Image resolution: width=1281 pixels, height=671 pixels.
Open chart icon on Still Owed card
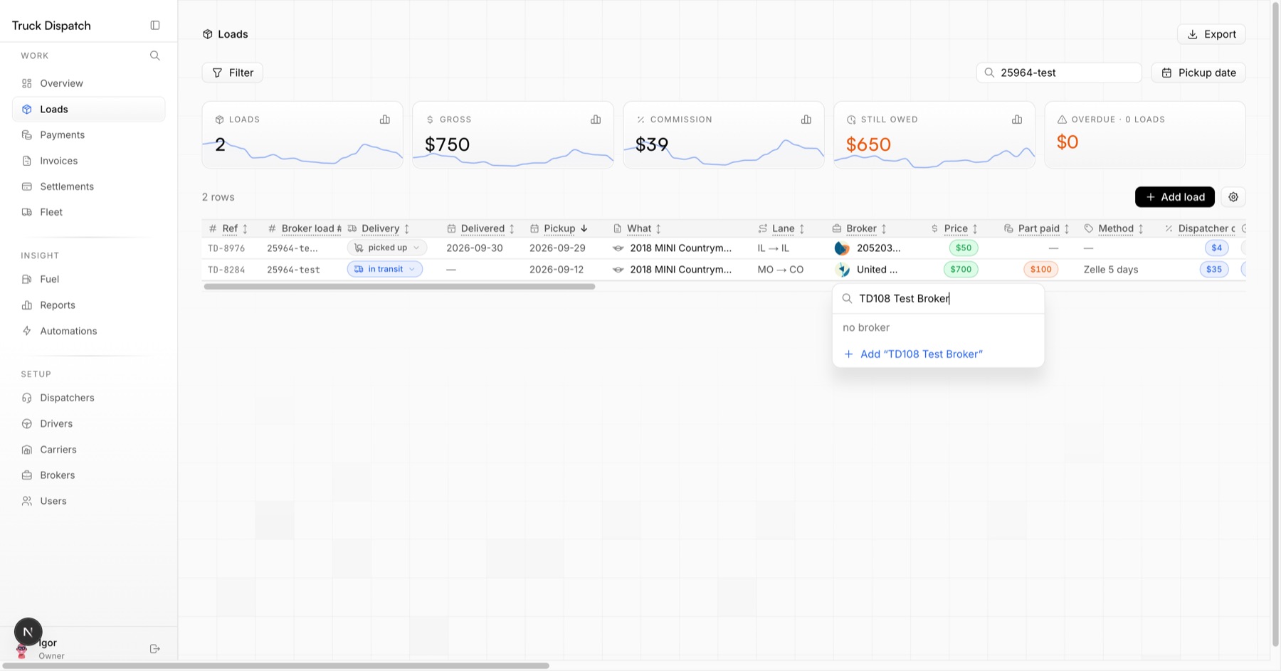[x=1017, y=120]
